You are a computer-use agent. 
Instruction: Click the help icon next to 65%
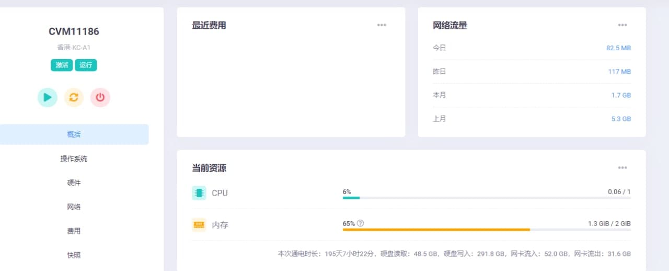pos(360,223)
